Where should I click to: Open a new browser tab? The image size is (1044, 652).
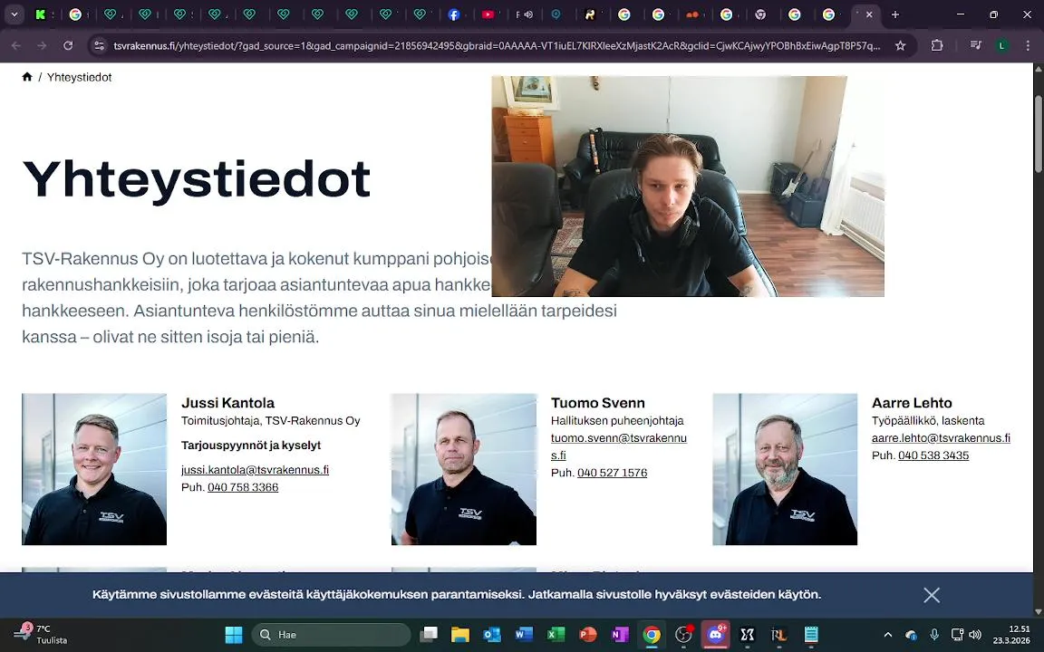pos(894,14)
